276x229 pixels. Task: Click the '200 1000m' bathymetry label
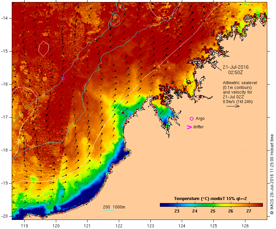click(x=114, y=207)
